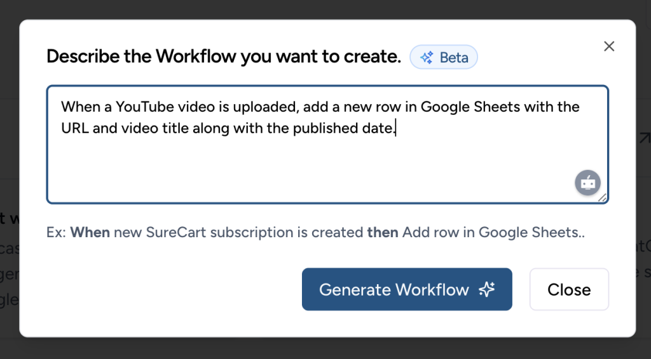
Task: Close the dialog with the X icon
Action: pos(609,46)
